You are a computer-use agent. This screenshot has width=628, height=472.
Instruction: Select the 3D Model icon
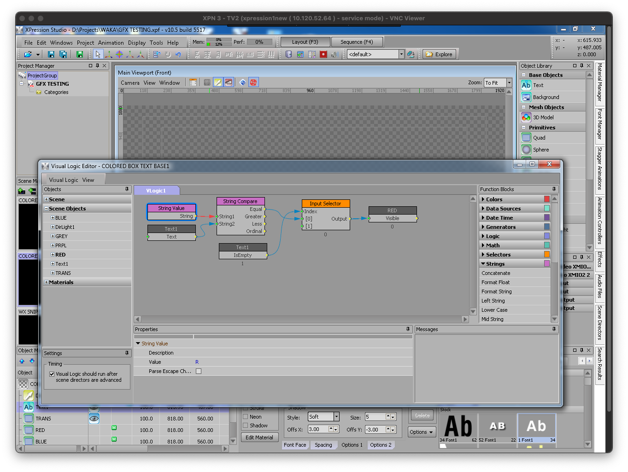(x=526, y=117)
